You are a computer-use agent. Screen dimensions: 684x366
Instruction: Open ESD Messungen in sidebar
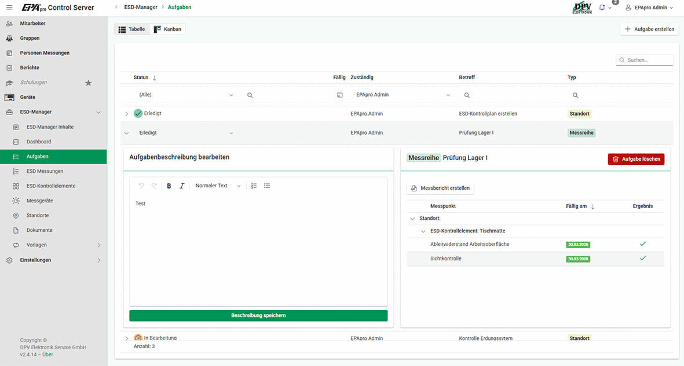(x=45, y=171)
